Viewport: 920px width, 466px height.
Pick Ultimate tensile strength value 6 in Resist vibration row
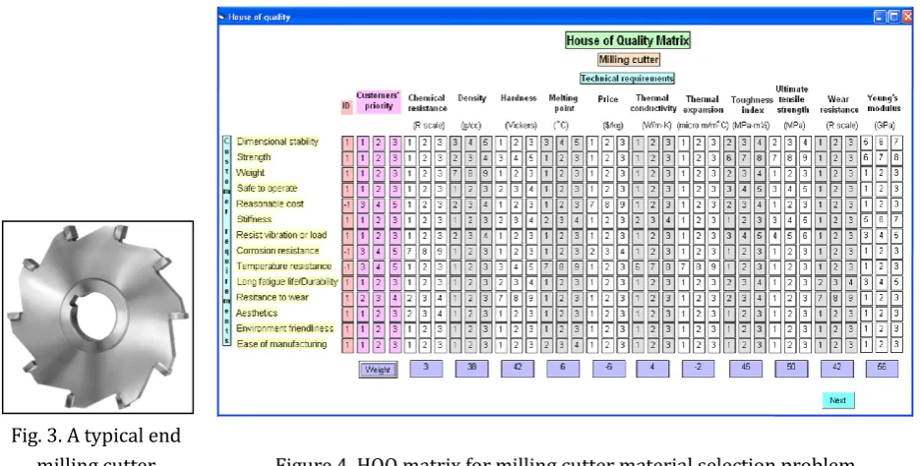pos(805,236)
